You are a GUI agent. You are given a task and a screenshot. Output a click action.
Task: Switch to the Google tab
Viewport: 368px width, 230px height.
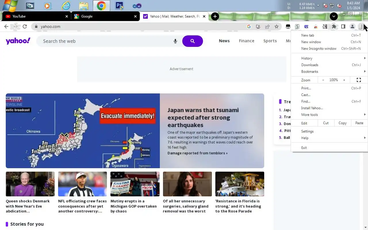[x=105, y=16]
